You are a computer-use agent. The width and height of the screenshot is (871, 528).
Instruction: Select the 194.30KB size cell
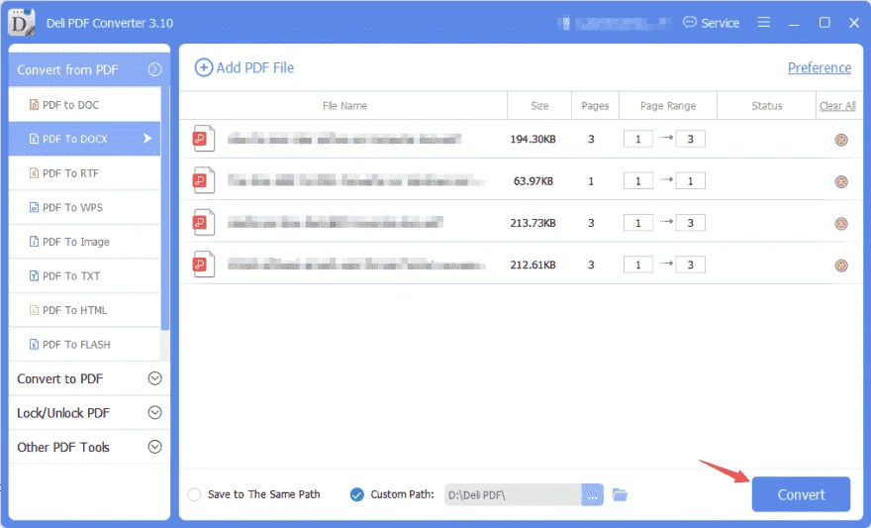pyautogui.click(x=533, y=139)
